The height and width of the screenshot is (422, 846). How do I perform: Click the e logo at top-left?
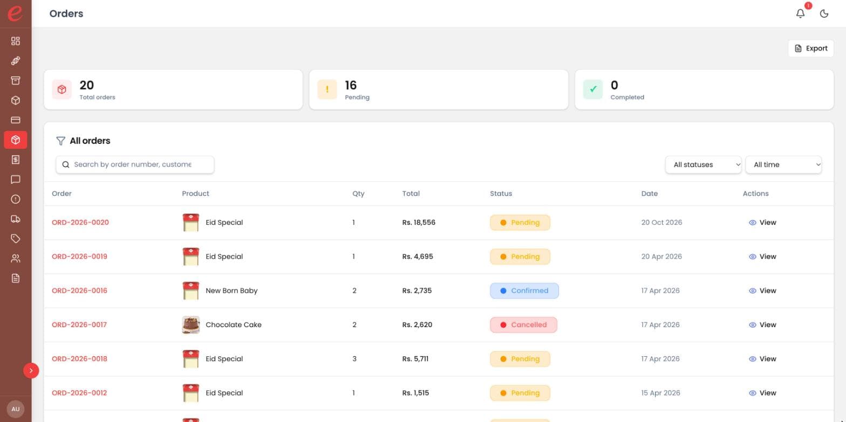15,13
